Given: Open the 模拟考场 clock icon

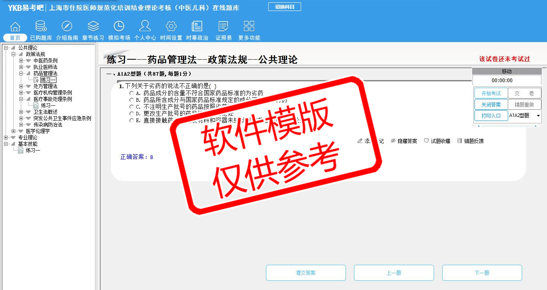Looking at the screenshot, I should pos(119,27).
